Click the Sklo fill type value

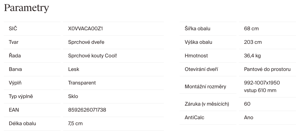point(73,96)
